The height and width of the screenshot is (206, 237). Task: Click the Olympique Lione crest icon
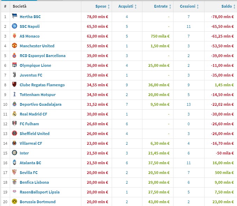click(x=15, y=65)
